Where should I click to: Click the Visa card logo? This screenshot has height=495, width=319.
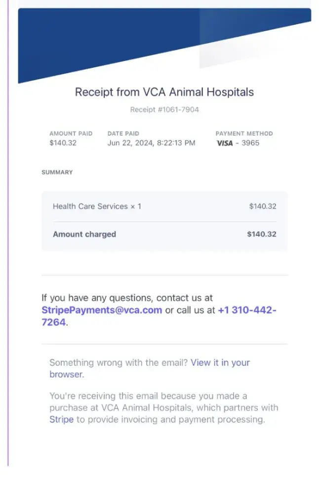tap(224, 144)
